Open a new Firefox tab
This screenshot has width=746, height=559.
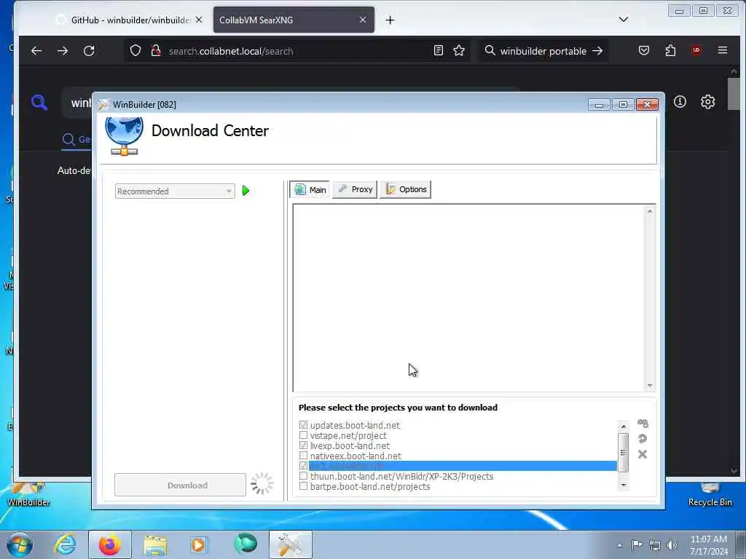[390, 20]
